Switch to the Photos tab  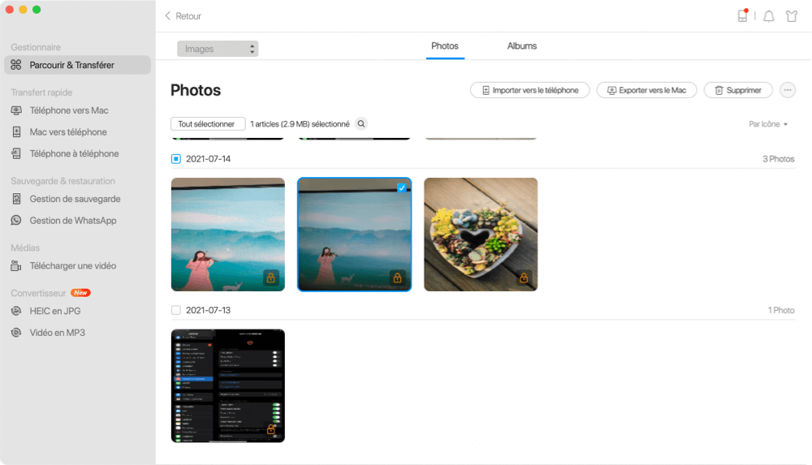pos(445,46)
